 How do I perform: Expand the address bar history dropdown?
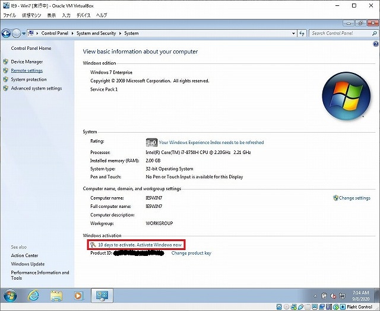pyautogui.click(x=293, y=33)
